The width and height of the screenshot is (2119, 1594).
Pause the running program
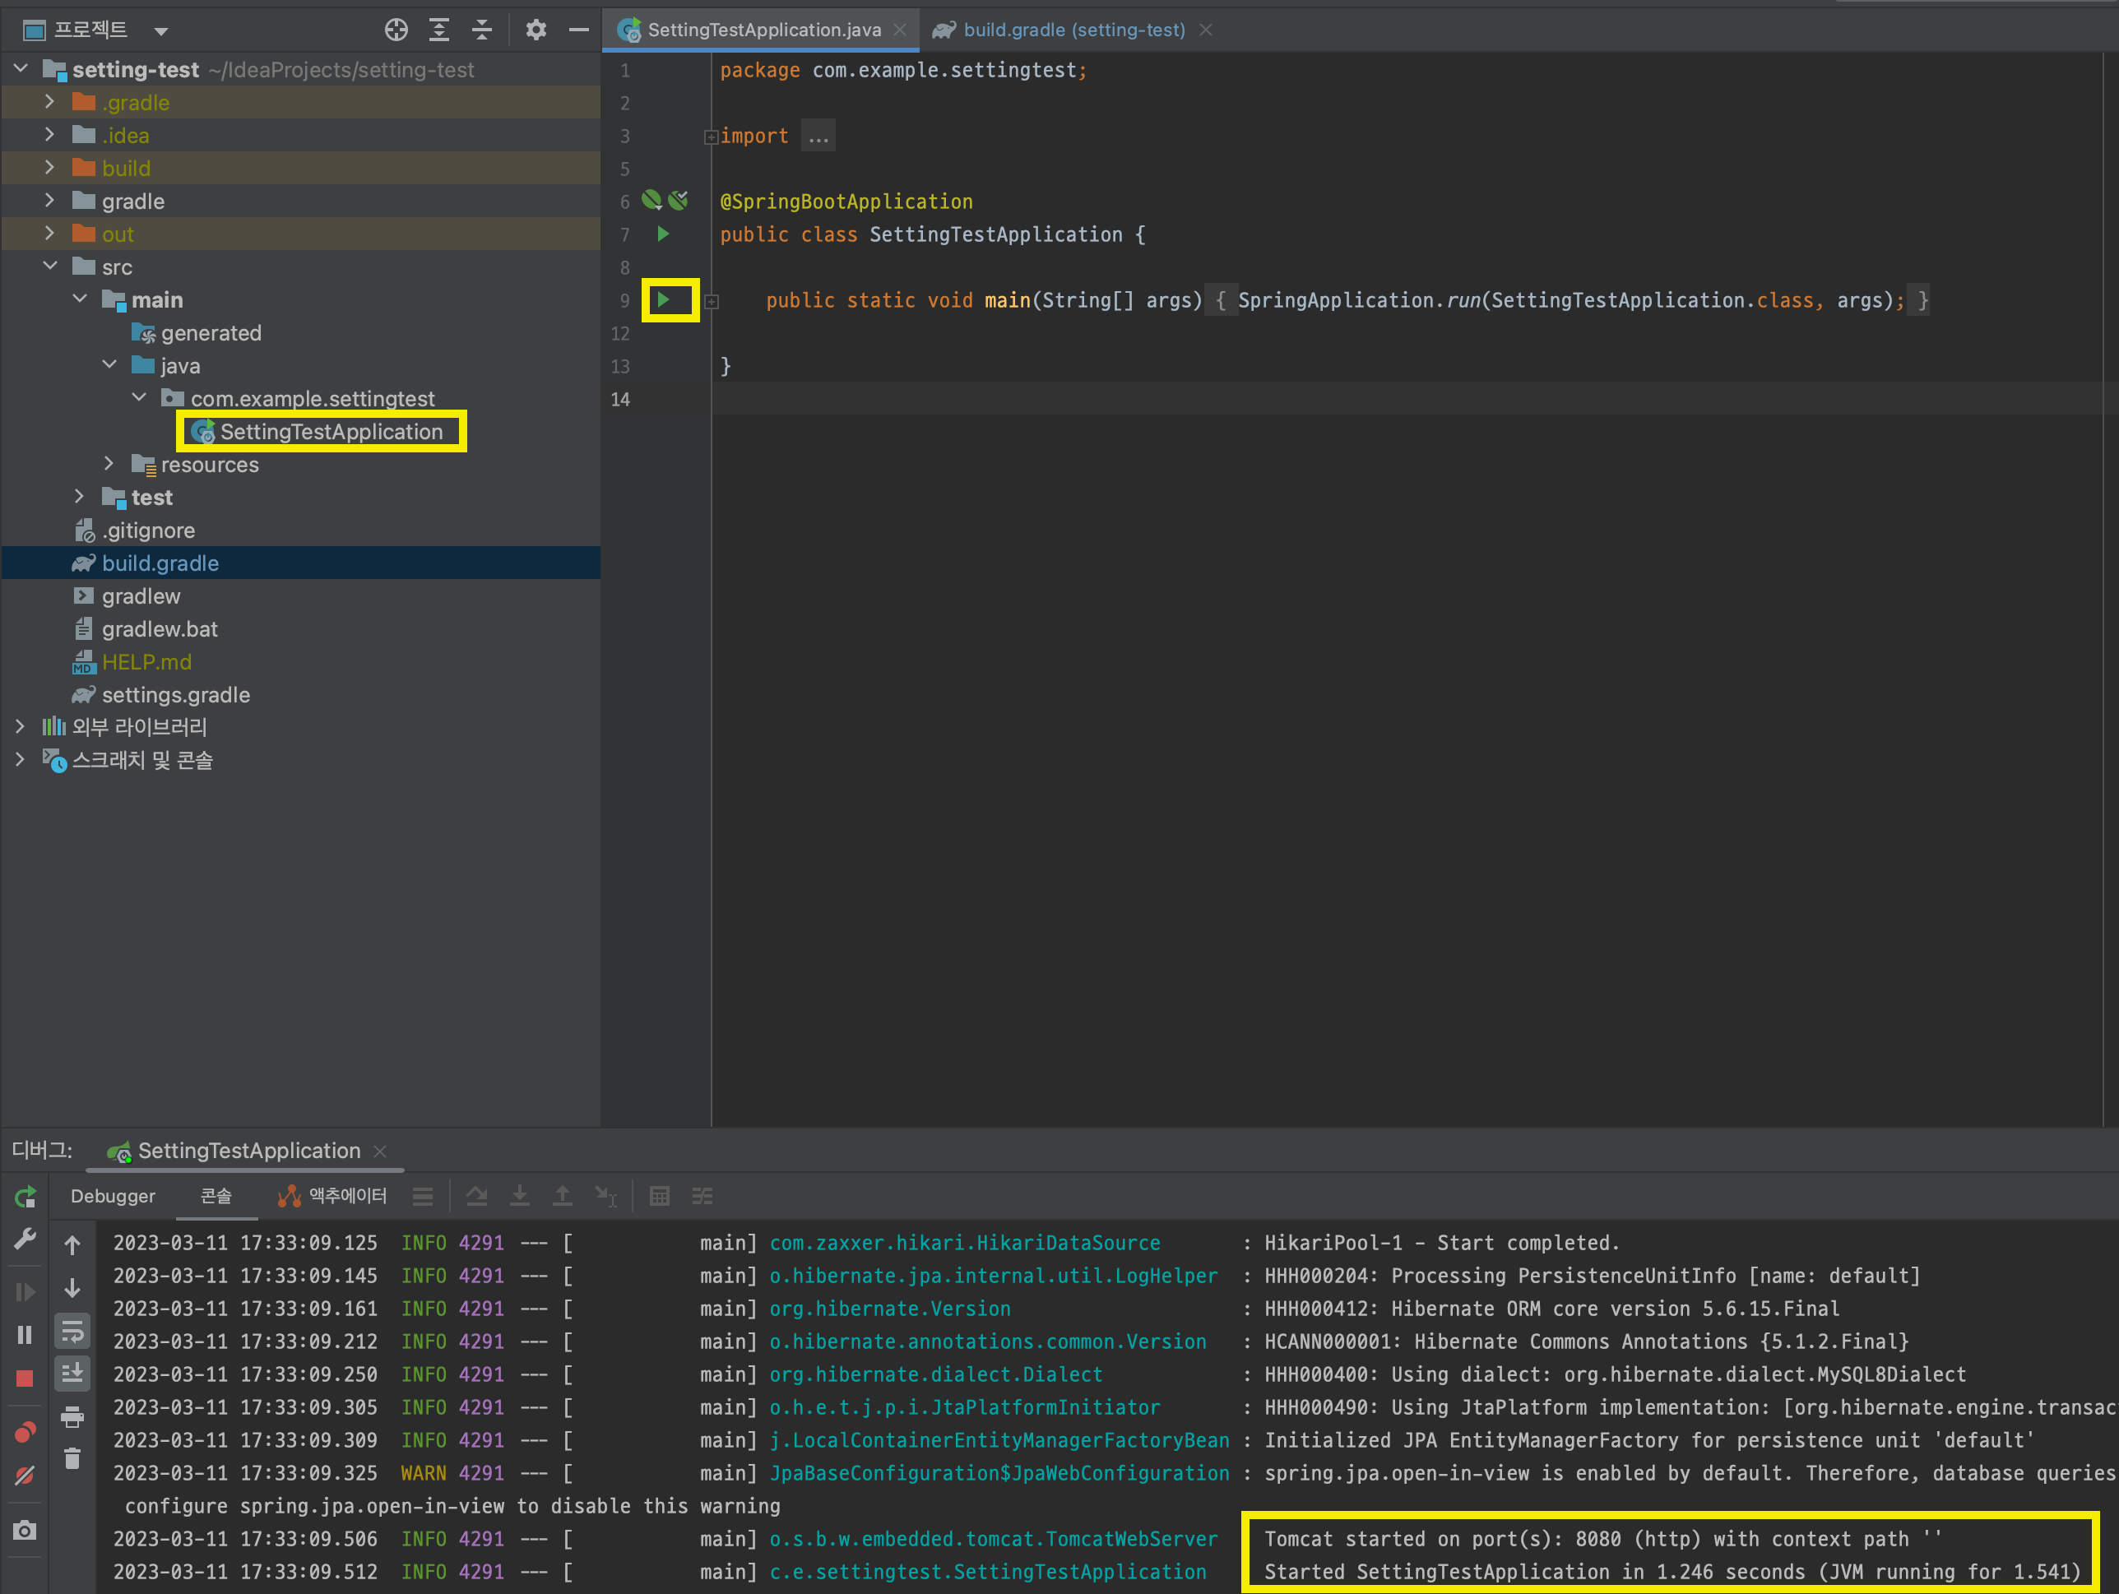pos(25,1334)
